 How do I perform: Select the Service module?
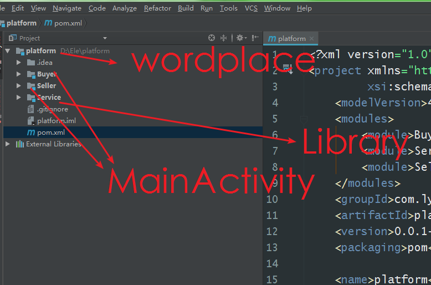[x=49, y=98]
